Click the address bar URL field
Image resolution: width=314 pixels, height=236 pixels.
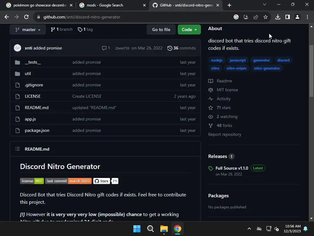(132, 17)
